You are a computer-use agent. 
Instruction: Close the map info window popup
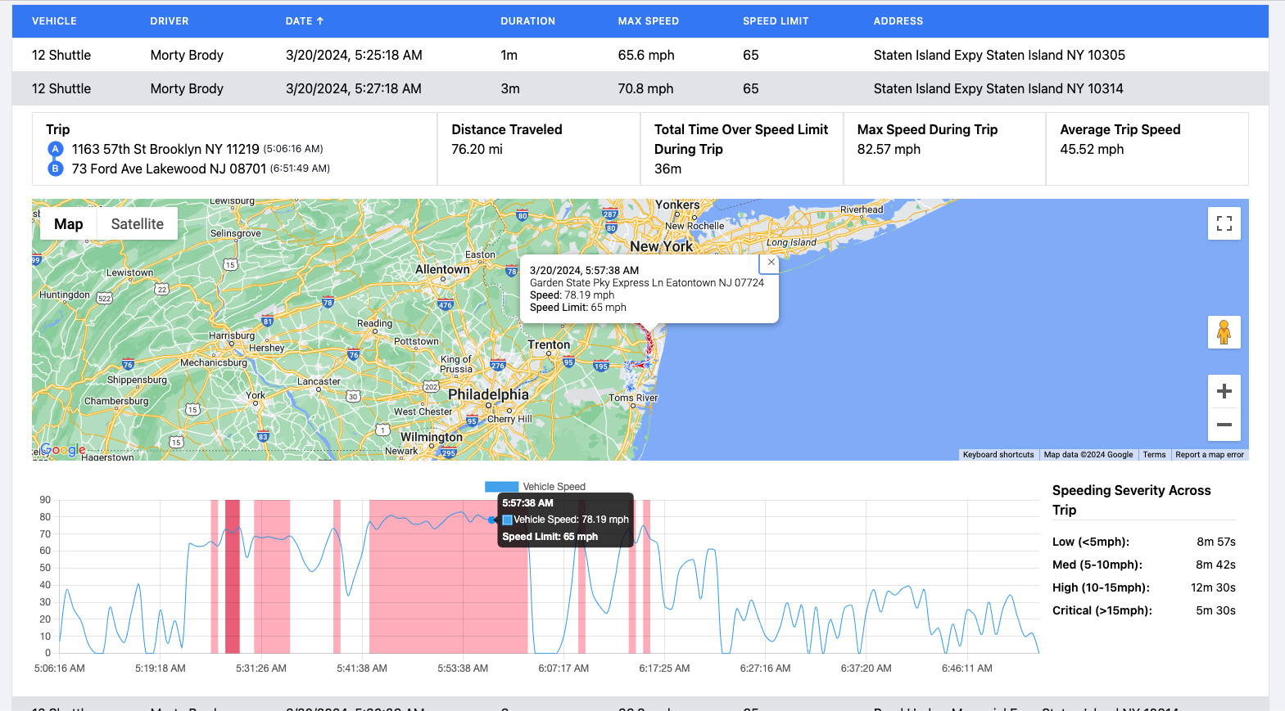point(771,263)
